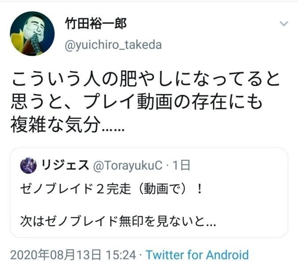The width and height of the screenshot is (298, 265).
Task: Select the tweet line 複雑な気分……
Action: coord(68,124)
